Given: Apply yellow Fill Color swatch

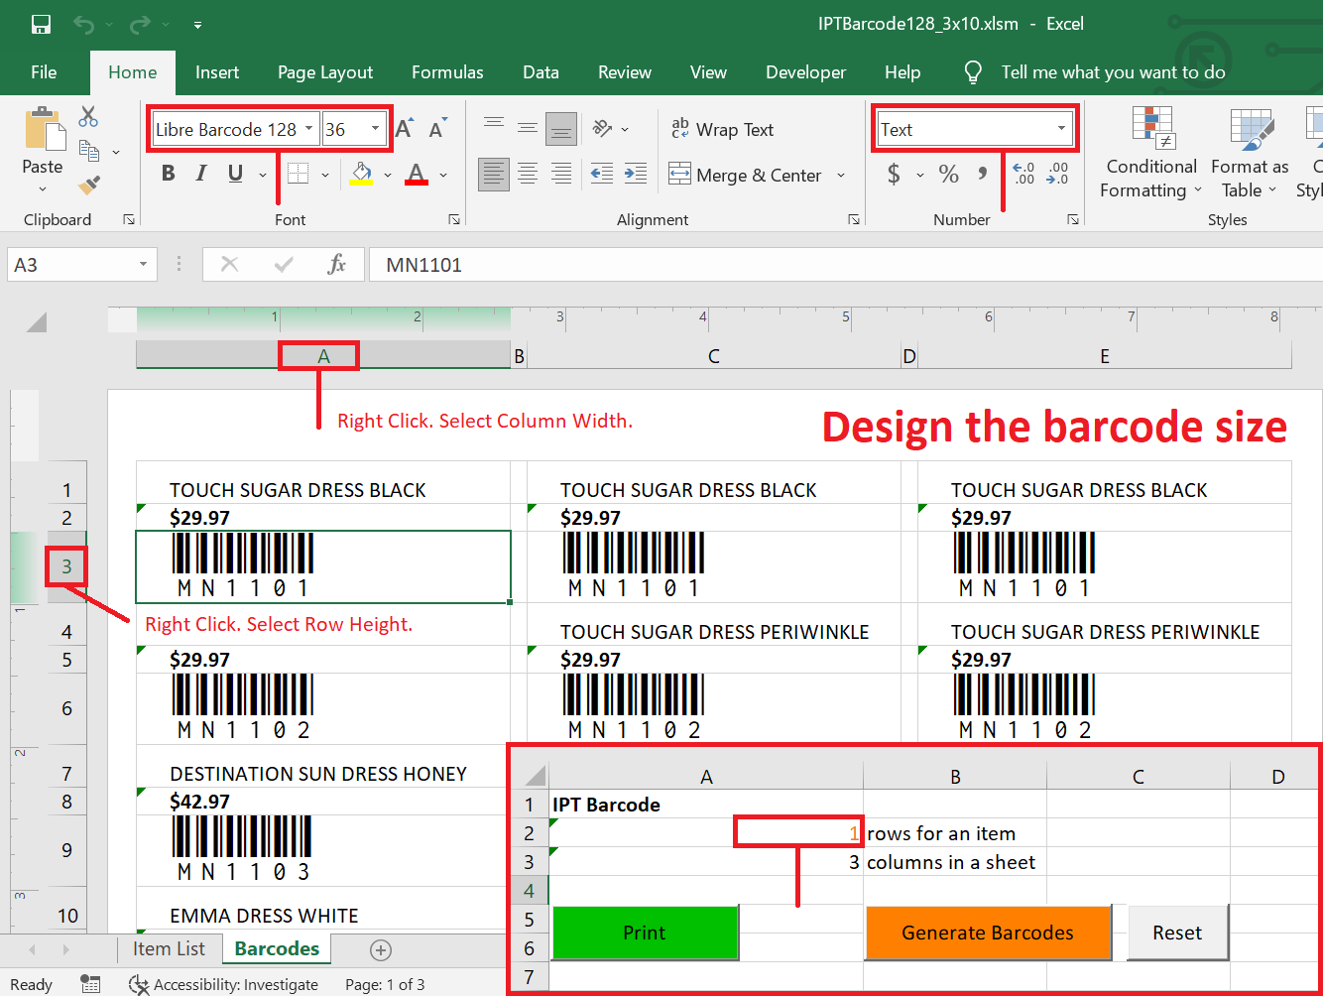Looking at the screenshot, I should 361,174.
